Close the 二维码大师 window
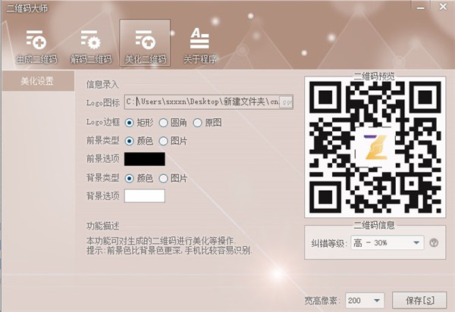The width and height of the screenshot is (455, 312). (443, 6)
